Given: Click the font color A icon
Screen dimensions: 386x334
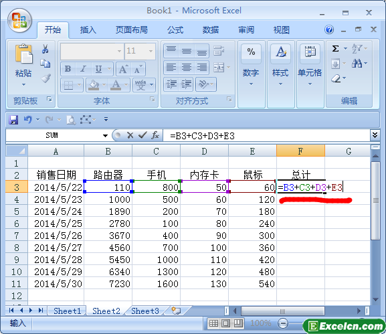Looking at the screenshot, I should (116, 85).
